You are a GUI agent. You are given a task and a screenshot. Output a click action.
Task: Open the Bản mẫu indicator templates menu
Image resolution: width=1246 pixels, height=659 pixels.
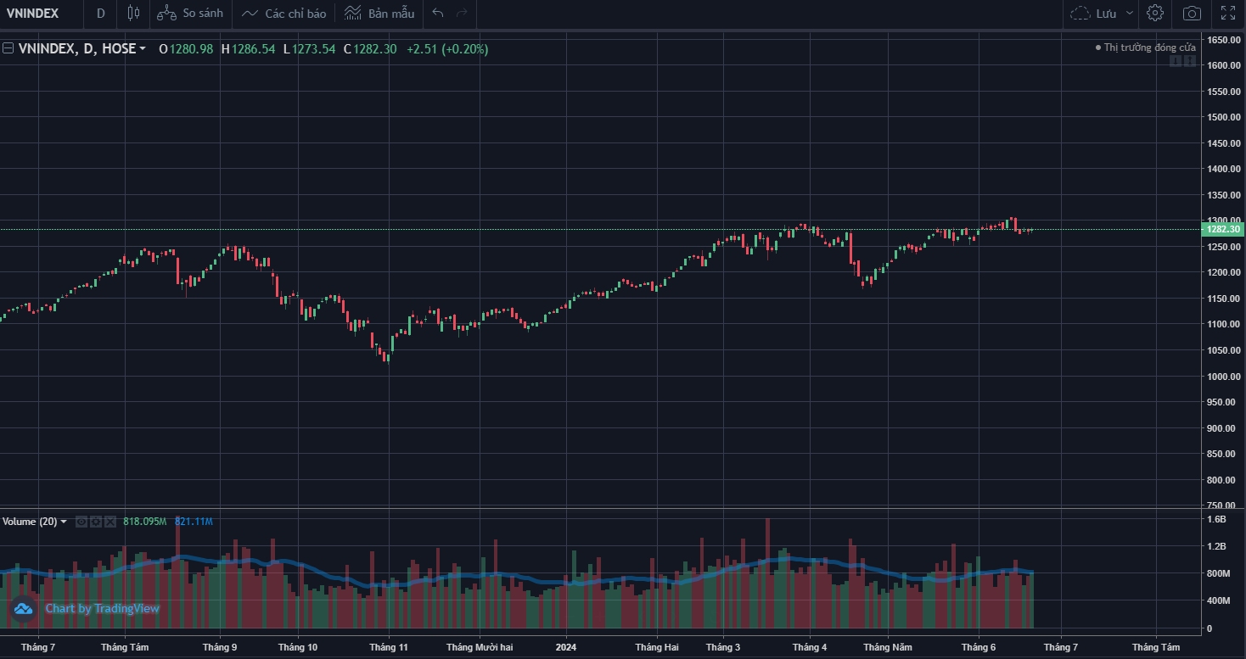tap(379, 13)
